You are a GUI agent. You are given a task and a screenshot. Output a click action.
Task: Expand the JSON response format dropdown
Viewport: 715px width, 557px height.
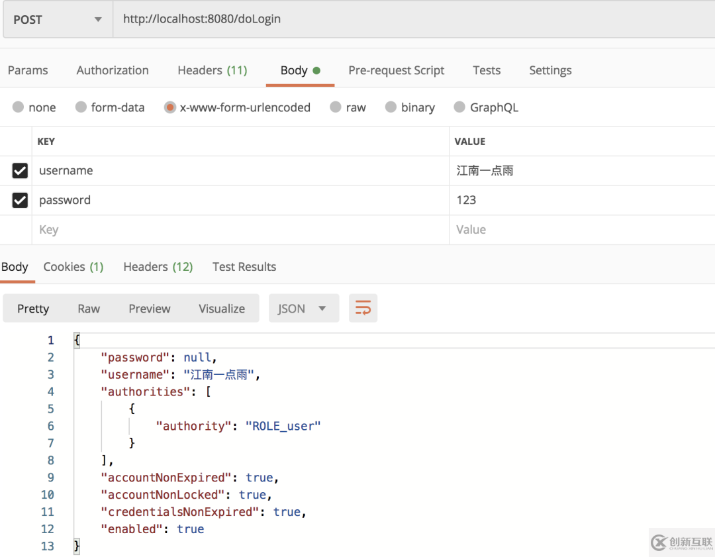click(x=303, y=308)
